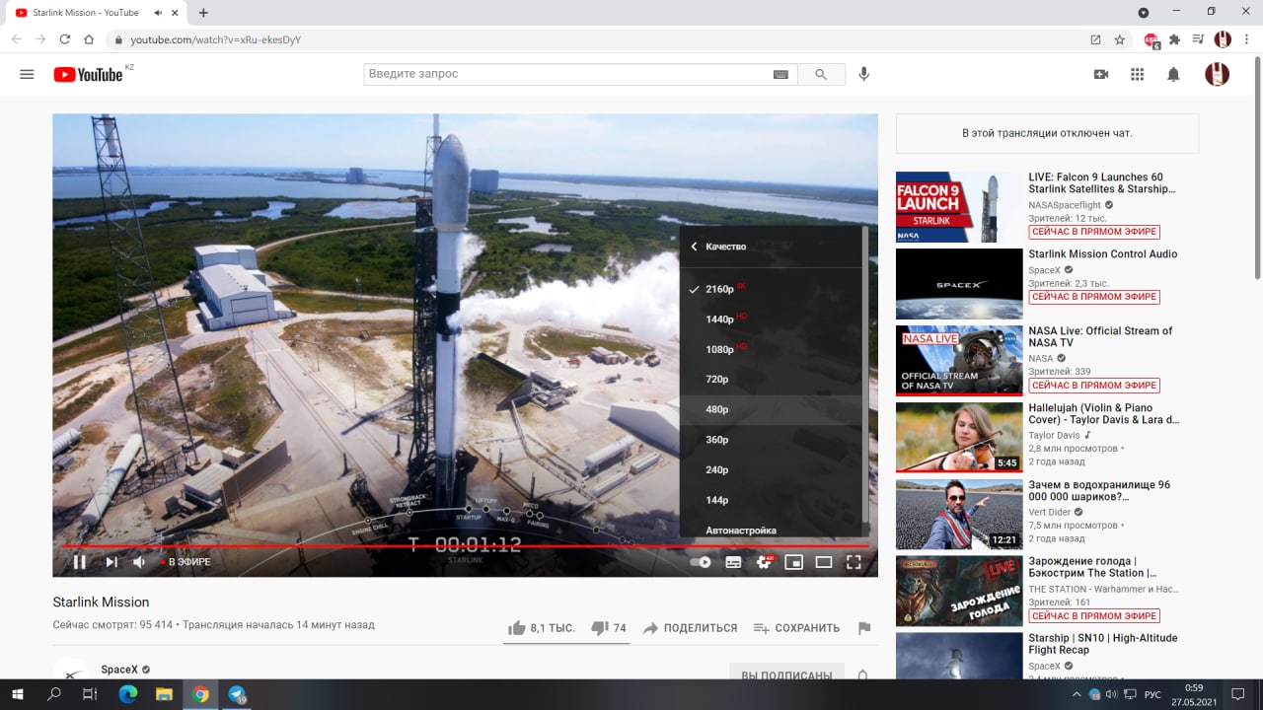
Task: Open the Chrome three-dot menu
Action: (1247, 39)
